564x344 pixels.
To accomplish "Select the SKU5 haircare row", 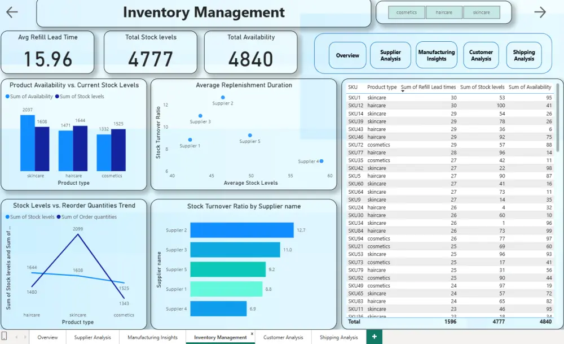I will pos(450,176).
